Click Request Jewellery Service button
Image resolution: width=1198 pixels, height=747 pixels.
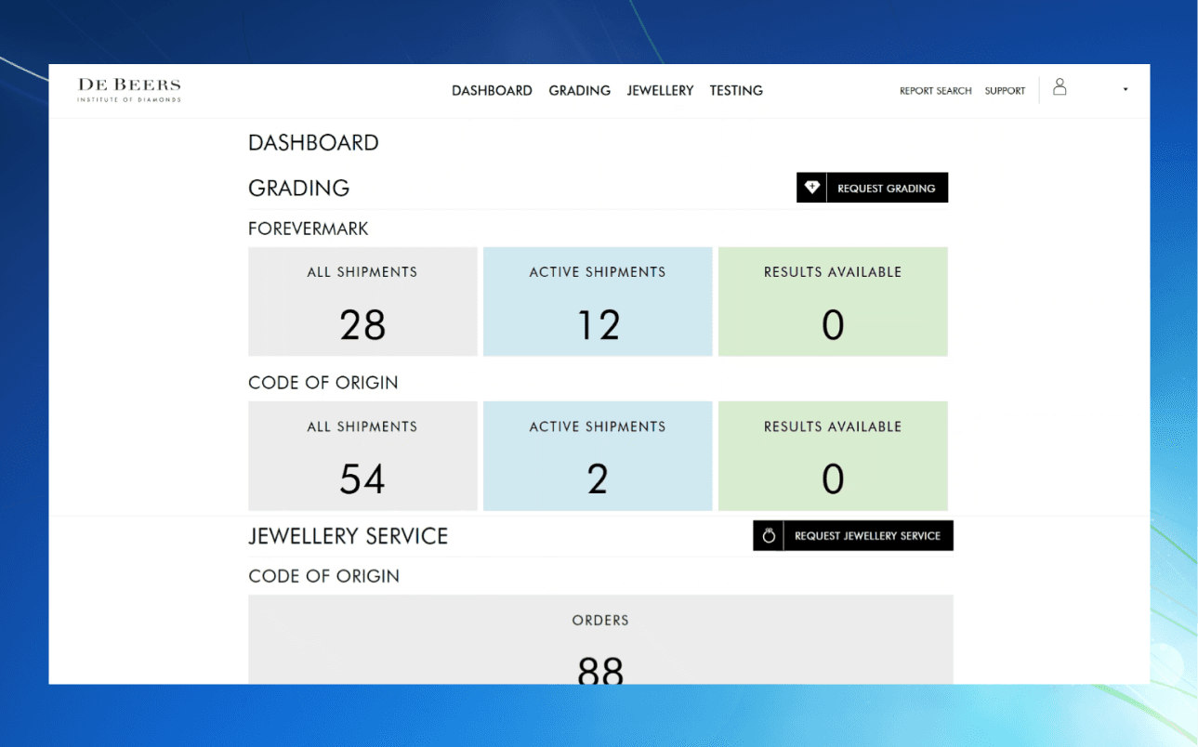(x=853, y=536)
